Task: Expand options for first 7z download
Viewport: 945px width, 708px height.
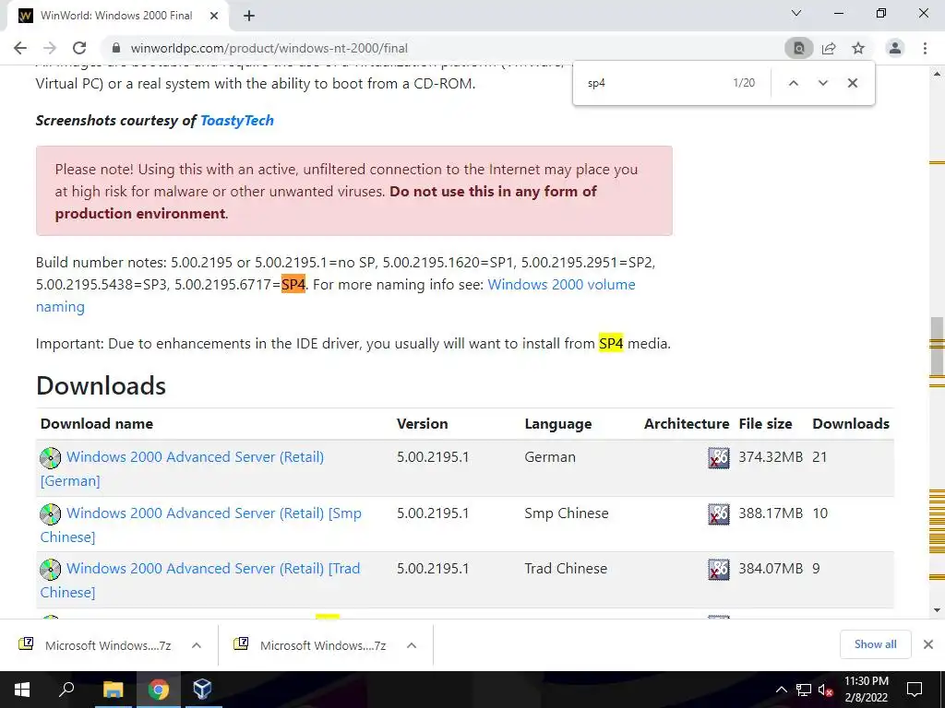Action: pos(196,645)
